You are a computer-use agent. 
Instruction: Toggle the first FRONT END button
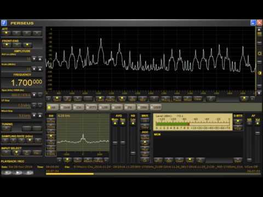pos(7,45)
